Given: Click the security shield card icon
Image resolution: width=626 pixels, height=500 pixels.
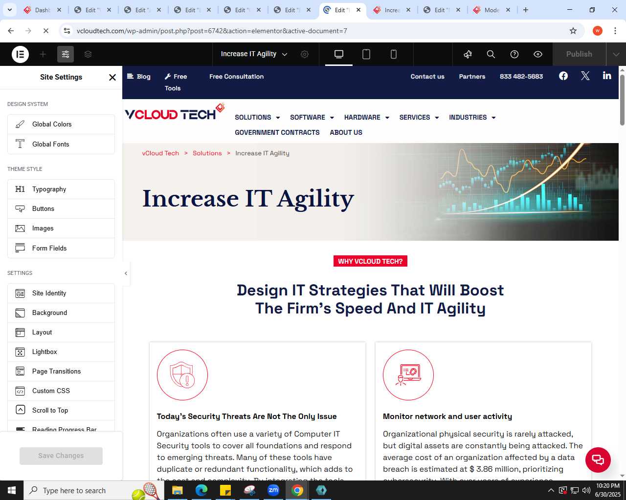Looking at the screenshot, I should [x=182, y=375].
